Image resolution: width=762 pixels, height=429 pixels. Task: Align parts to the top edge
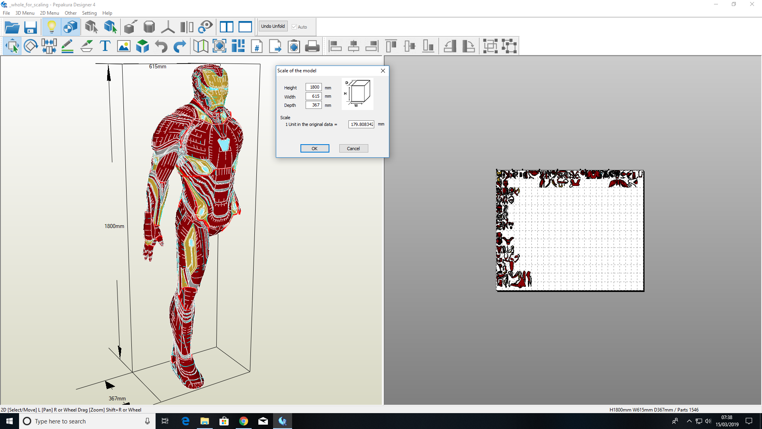click(391, 46)
